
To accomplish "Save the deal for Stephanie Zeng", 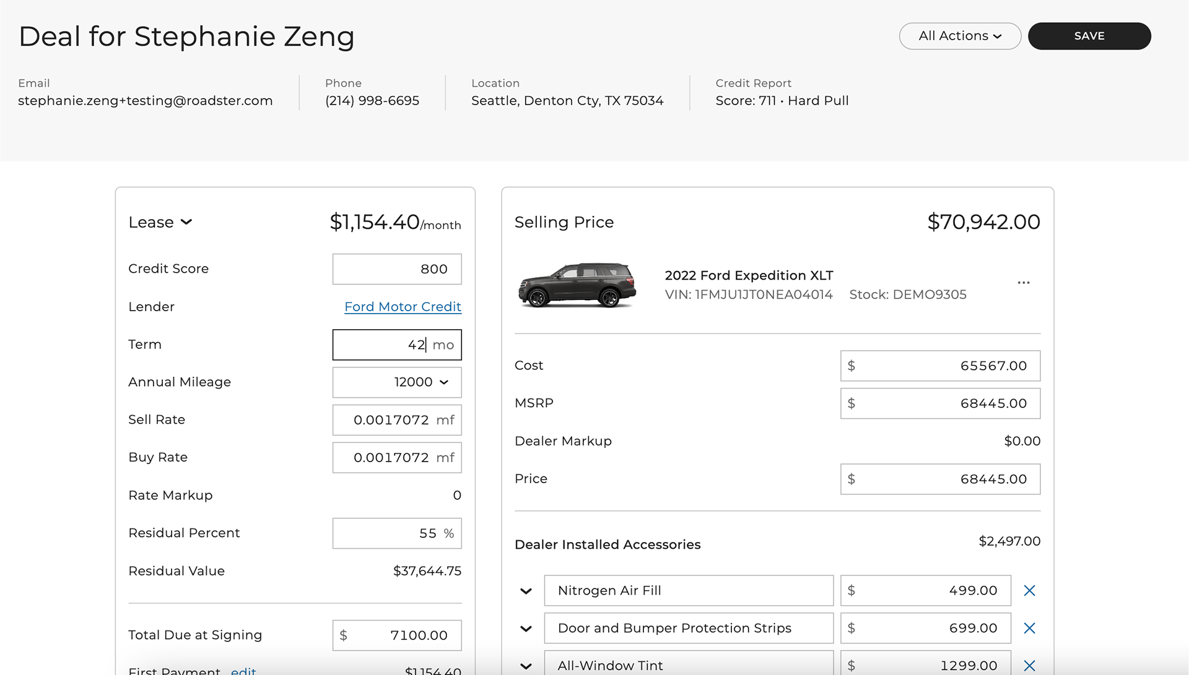I will 1089,36.
